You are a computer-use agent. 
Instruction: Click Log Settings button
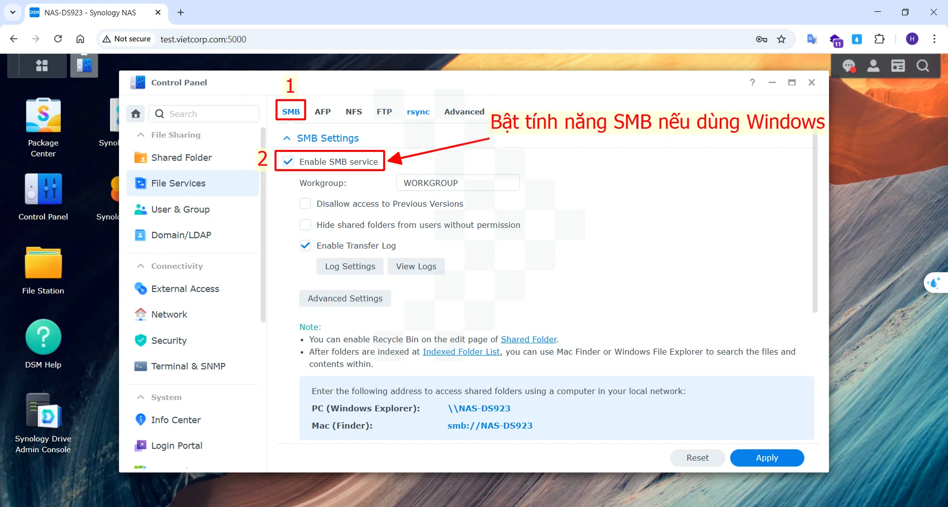point(350,266)
